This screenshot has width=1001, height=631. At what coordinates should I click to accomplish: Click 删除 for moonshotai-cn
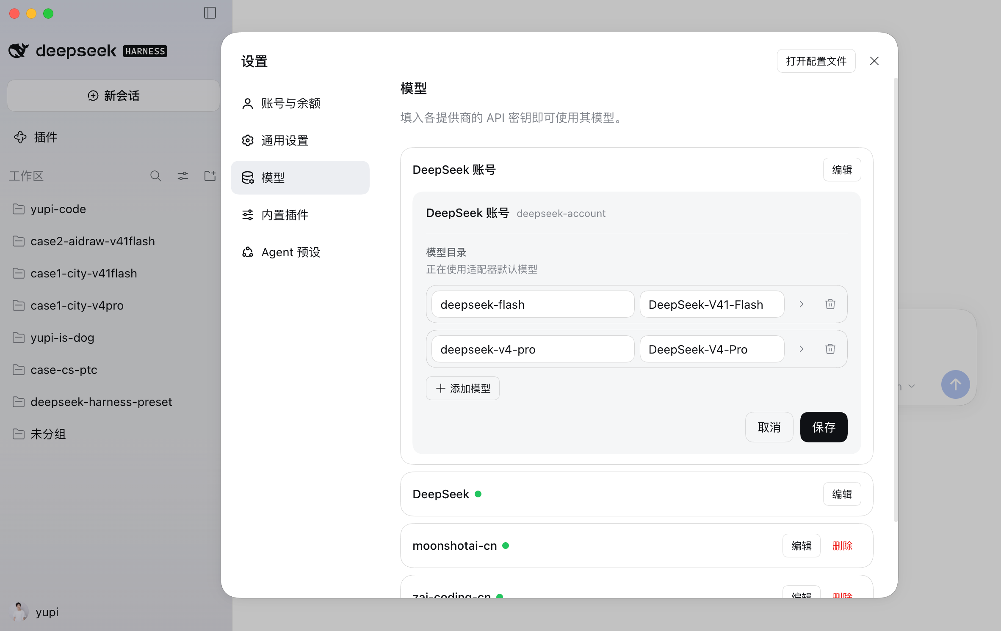tap(842, 546)
